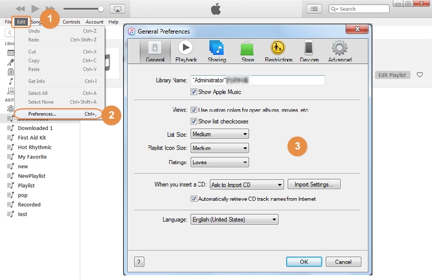Disable automatically retrieve CD track names
The image size is (432, 279).
coord(194,199)
